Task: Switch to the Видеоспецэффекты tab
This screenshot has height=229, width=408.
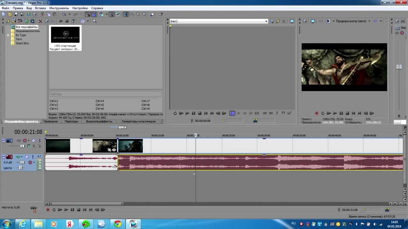Action: (99, 121)
